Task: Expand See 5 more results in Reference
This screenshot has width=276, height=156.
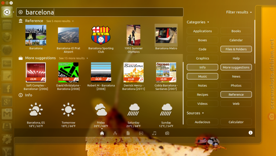Action: [x=60, y=21]
